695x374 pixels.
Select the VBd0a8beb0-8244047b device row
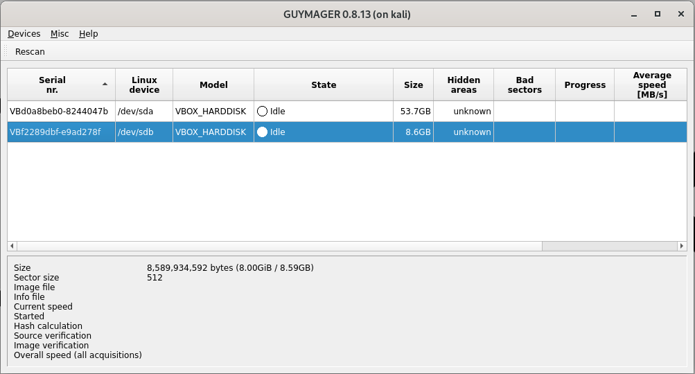(59, 111)
